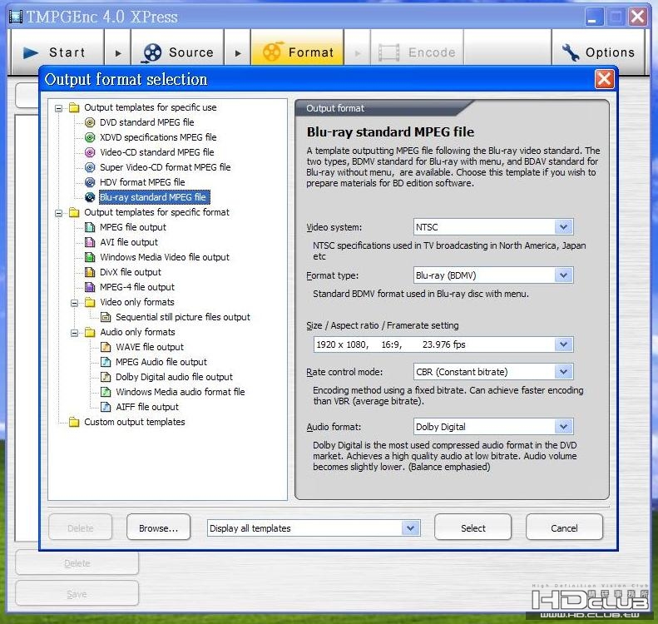Click the Sequential still picture files icon
Viewport: 658px width, 624px height.
click(x=106, y=317)
